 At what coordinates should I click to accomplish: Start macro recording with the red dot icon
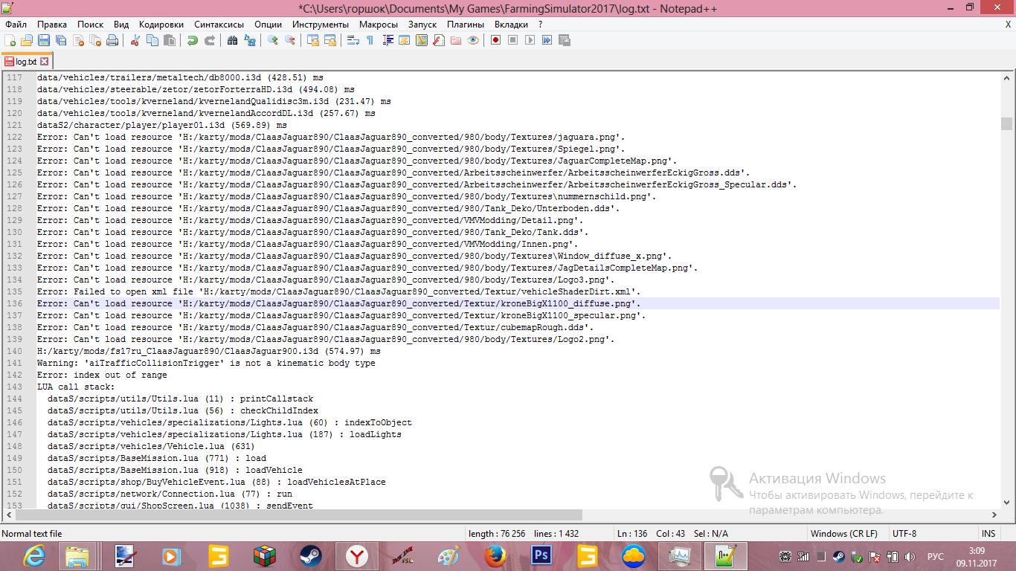coord(495,40)
